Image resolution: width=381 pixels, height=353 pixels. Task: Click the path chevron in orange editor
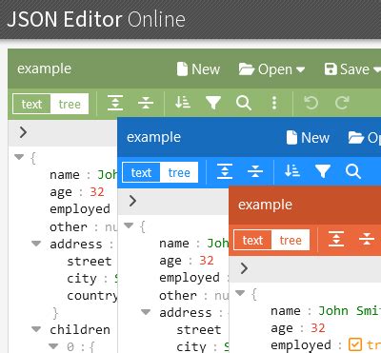pos(244,268)
